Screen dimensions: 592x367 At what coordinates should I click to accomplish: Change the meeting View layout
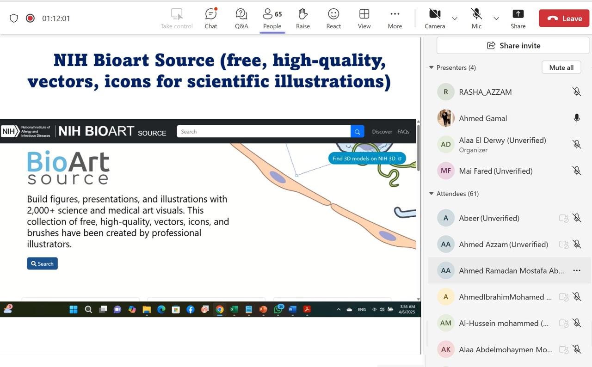[364, 18]
